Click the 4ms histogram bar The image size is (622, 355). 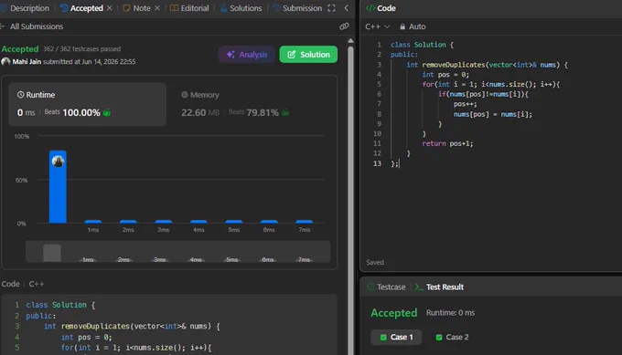click(x=198, y=222)
